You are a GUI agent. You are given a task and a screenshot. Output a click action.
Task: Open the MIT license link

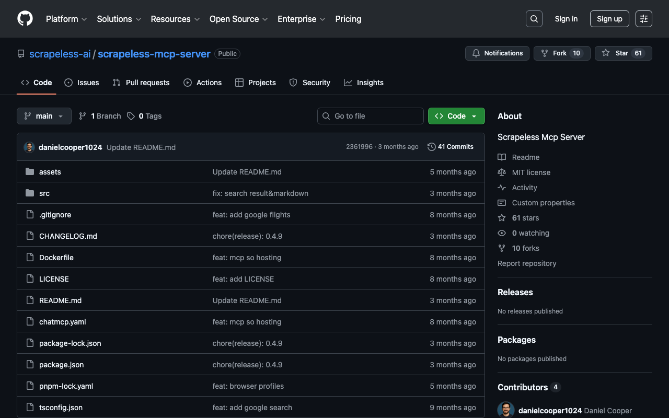tap(531, 172)
